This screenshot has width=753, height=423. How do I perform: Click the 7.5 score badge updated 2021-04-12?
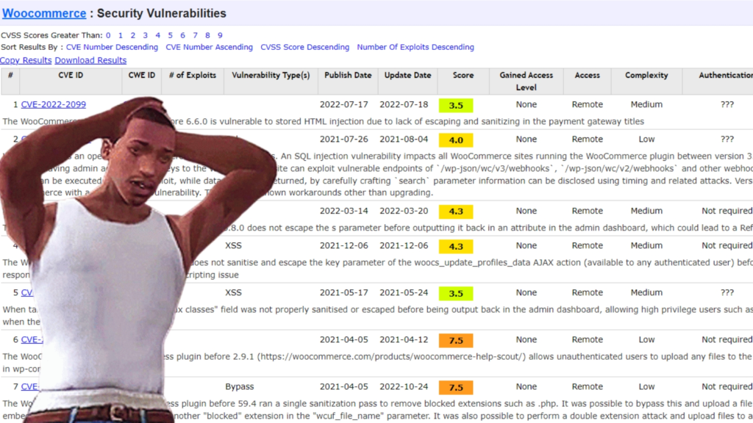456,341
